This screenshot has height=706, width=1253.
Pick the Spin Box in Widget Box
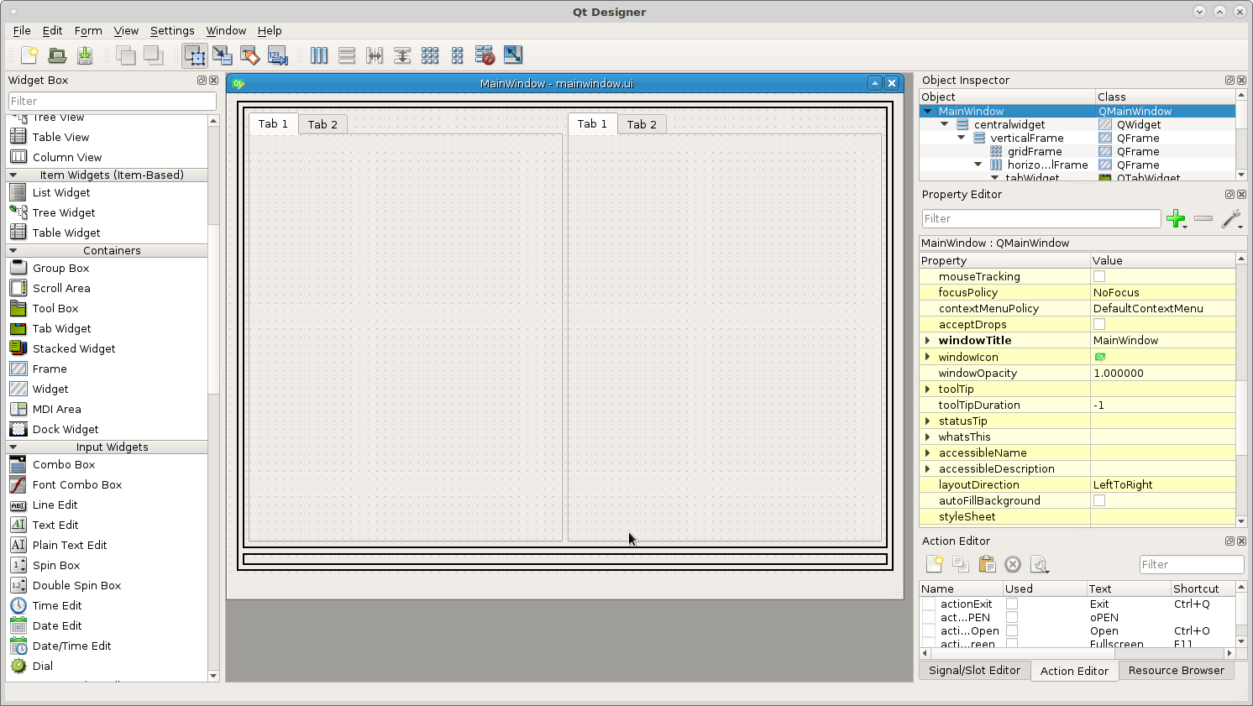tap(56, 565)
